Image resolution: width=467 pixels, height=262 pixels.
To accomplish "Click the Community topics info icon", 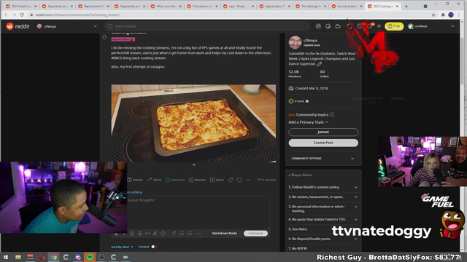I will [x=332, y=115].
